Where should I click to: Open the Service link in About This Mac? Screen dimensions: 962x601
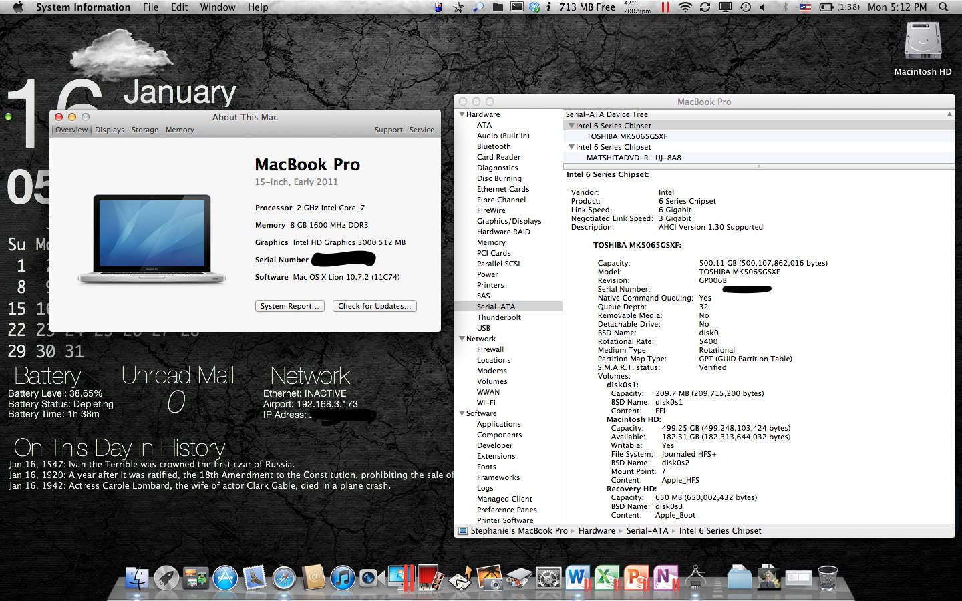coord(422,130)
